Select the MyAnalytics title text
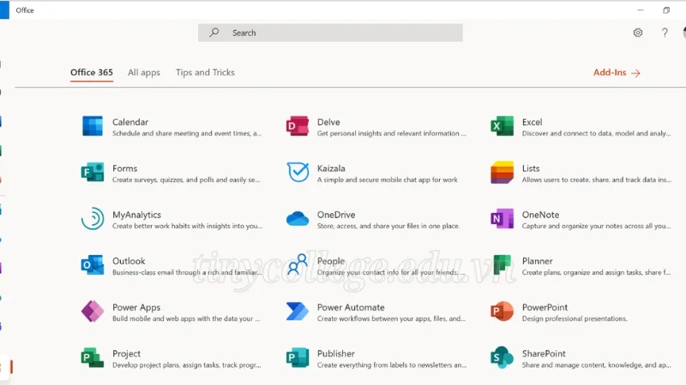 (136, 215)
